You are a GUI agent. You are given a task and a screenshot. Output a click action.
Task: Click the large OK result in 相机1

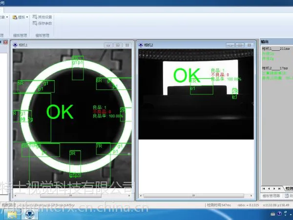tap(60, 112)
